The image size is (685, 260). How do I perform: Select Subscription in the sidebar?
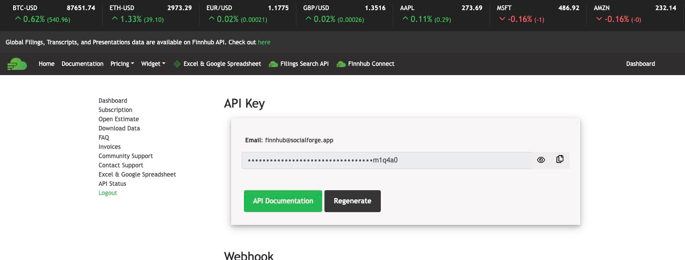pyautogui.click(x=115, y=110)
